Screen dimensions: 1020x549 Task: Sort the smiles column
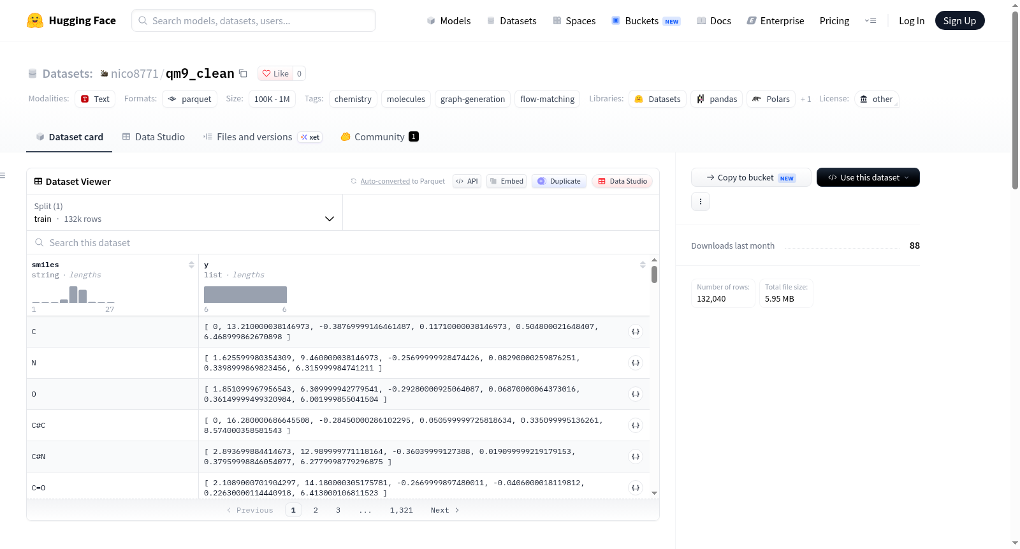(x=191, y=265)
